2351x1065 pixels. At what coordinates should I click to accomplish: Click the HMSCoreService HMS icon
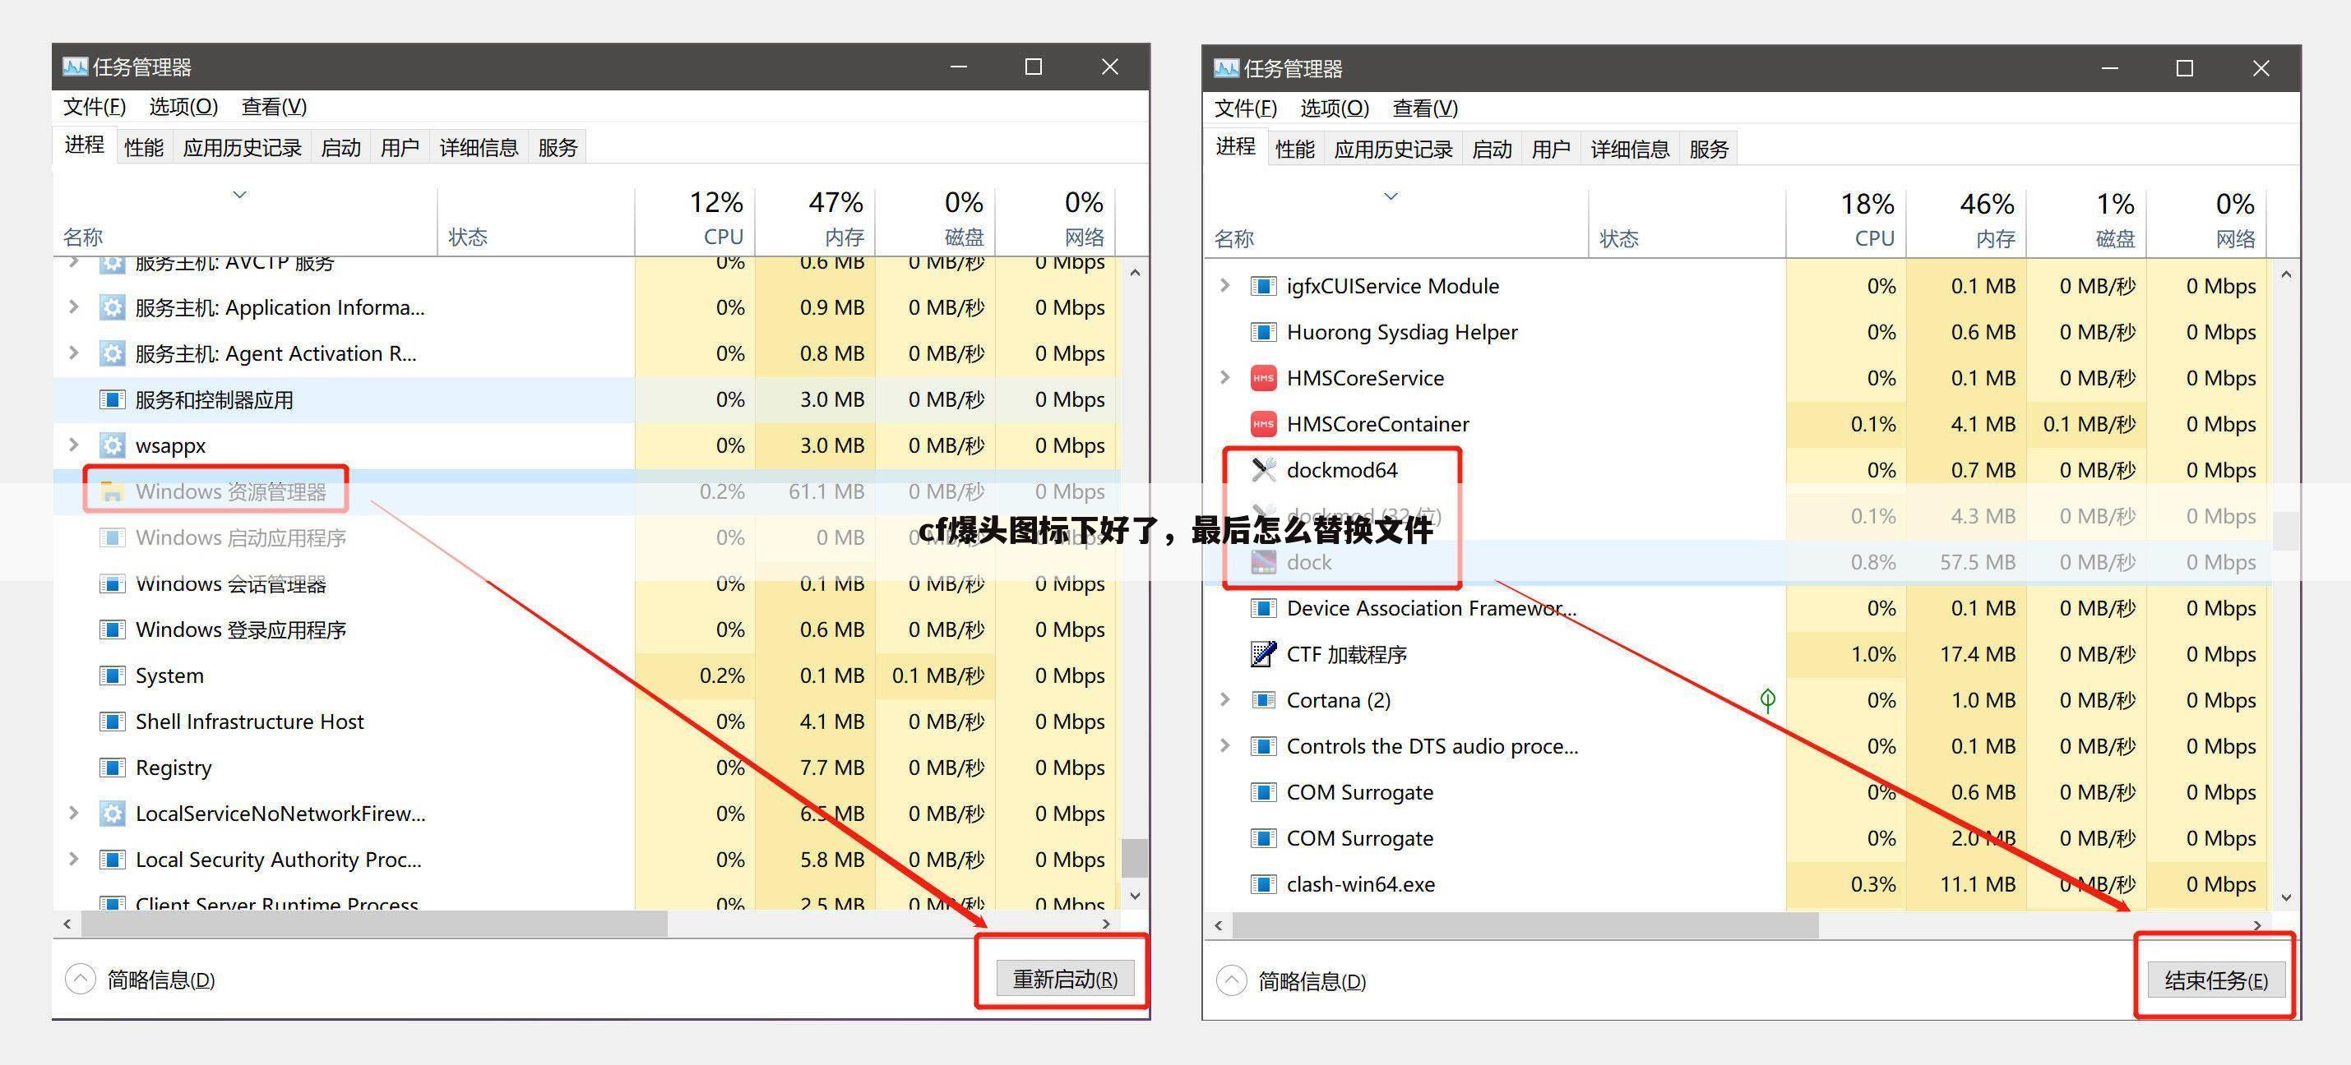point(1262,377)
